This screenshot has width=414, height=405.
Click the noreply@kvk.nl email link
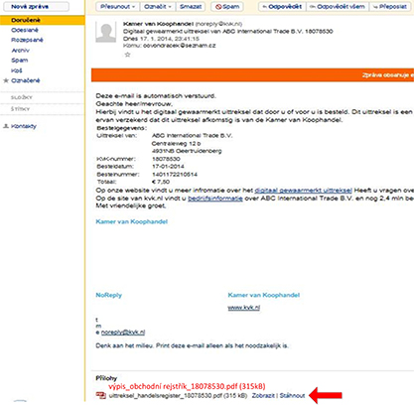[x=123, y=333]
